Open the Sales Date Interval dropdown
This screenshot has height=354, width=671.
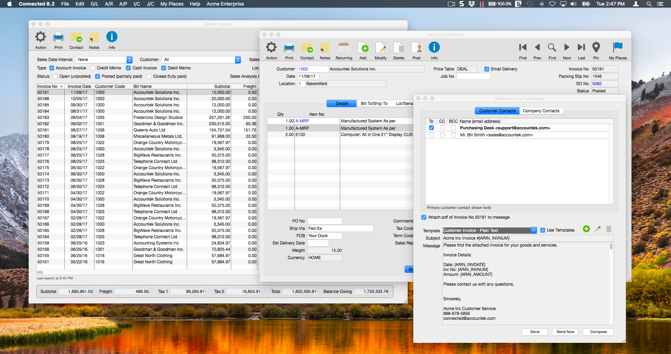[x=129, y=60]
